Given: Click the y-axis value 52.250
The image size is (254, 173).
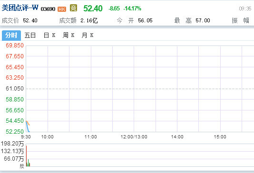Looking at the screenshot, I should [x=15, y=132].
